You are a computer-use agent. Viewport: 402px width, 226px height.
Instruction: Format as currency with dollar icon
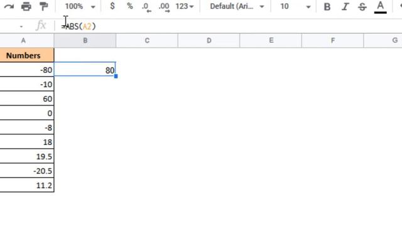point(112,6)
